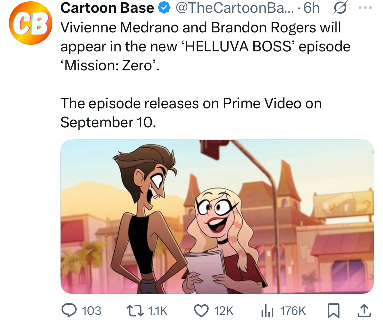Open Cartoon Base CB profile avatar
The height and width of the screenshot is (323, 383).
click(30, 23)
